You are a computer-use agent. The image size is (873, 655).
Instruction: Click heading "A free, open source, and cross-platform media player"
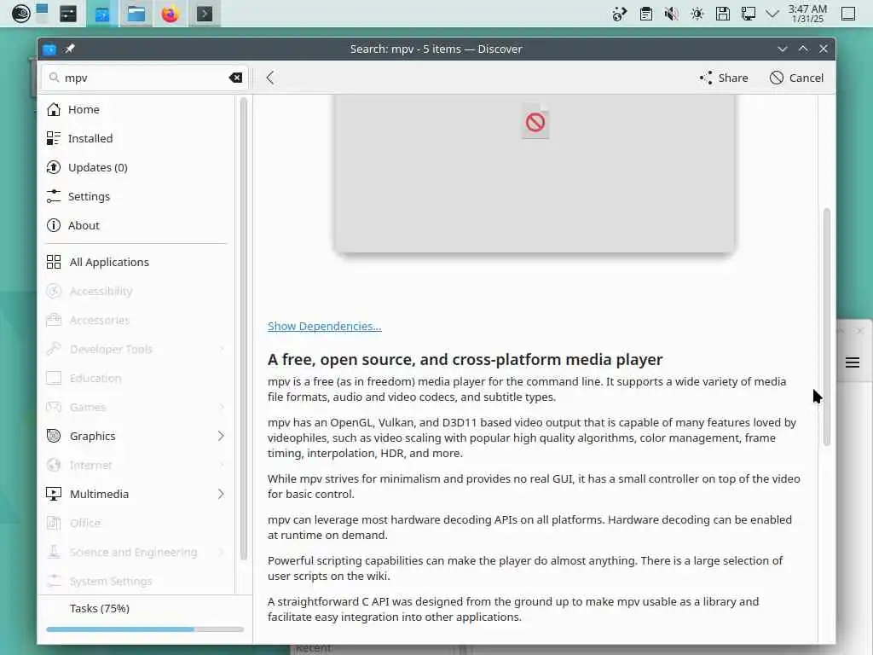pyautogui.click(x=465, y=359)
